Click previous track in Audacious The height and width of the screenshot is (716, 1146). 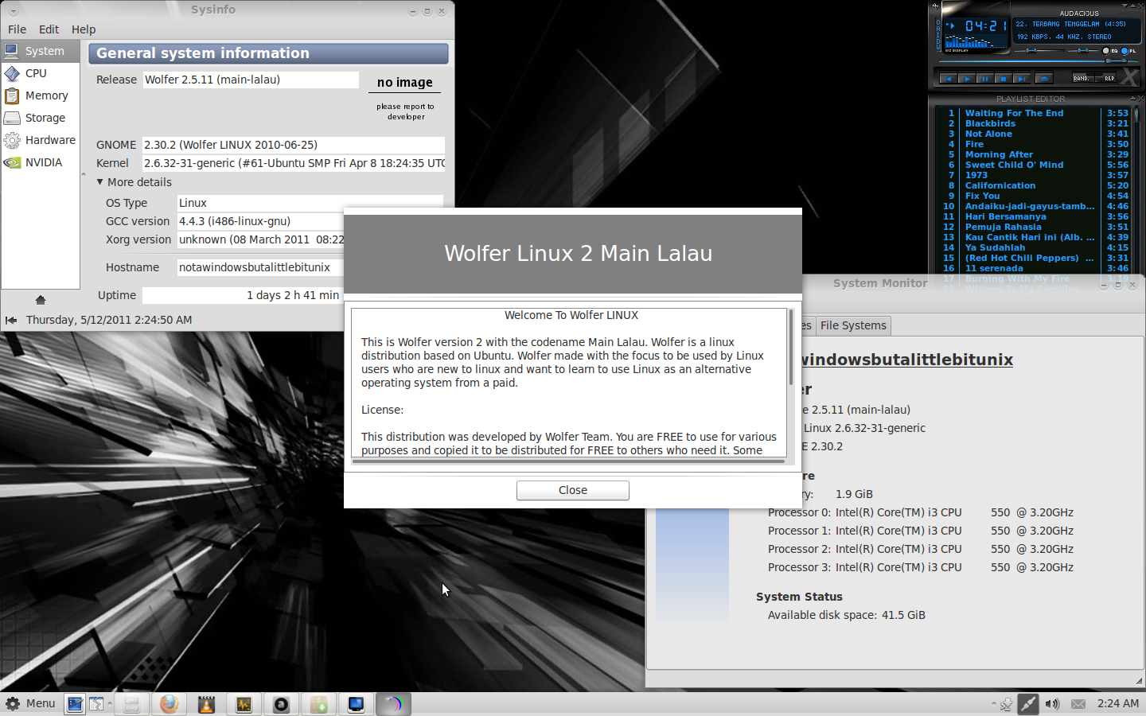pos(948,78)
